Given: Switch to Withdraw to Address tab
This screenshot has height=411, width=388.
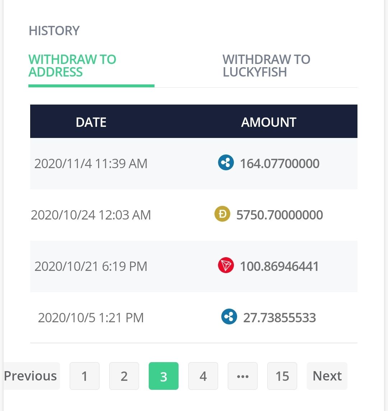Looking at the screenshot, I should [73, 66].
